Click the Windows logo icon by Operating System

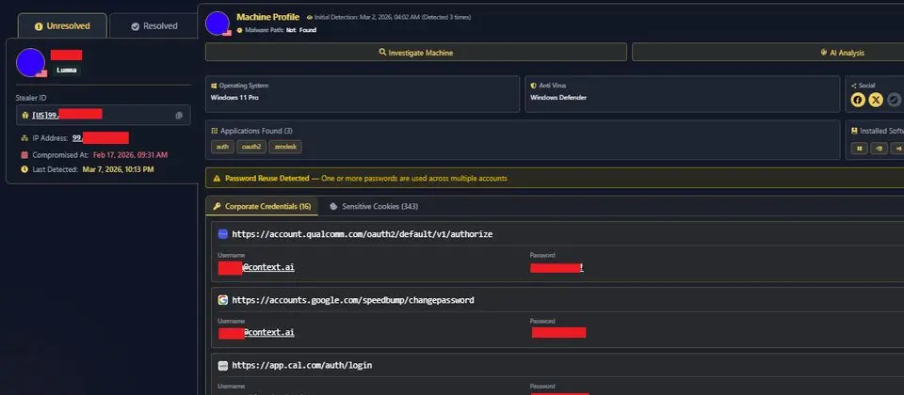tap(214, 86)
